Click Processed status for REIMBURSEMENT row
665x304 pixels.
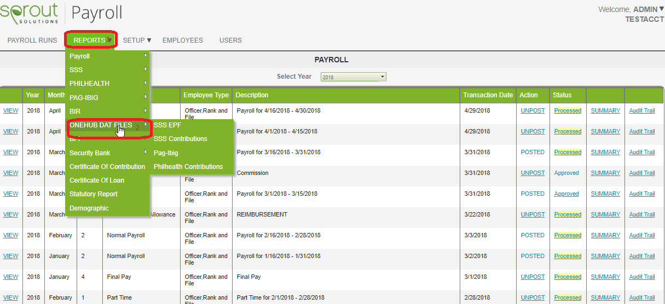click(x=568, y=214)
